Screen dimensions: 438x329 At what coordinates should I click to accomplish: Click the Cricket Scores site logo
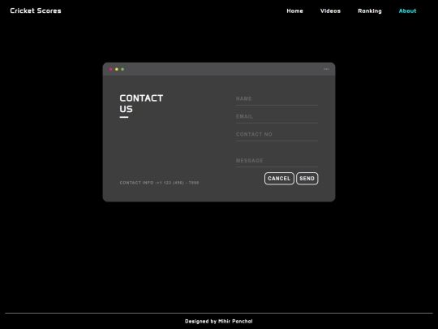[x=36, y=11]
